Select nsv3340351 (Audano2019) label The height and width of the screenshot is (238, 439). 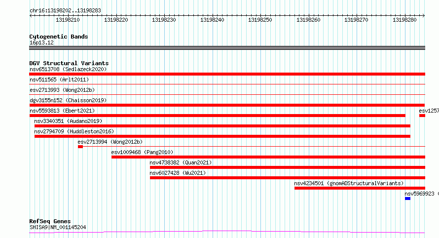pos(68,121)
